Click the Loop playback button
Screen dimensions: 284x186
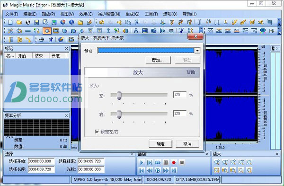tap(158, 162)
